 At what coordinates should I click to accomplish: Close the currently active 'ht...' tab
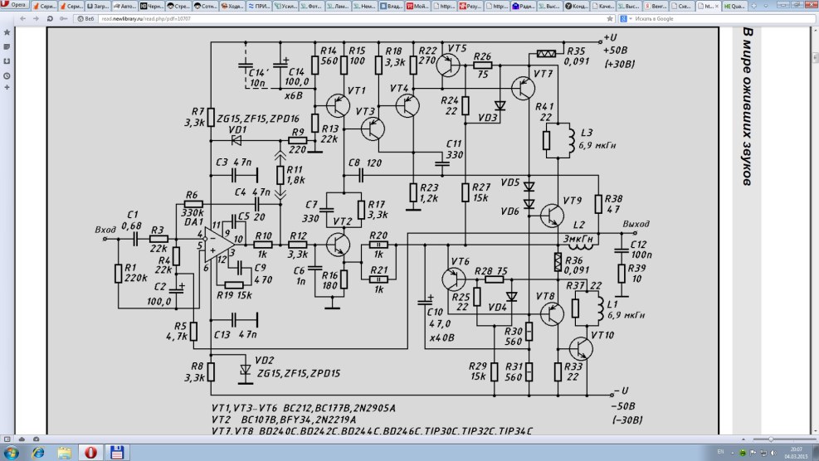coord(715,5)
